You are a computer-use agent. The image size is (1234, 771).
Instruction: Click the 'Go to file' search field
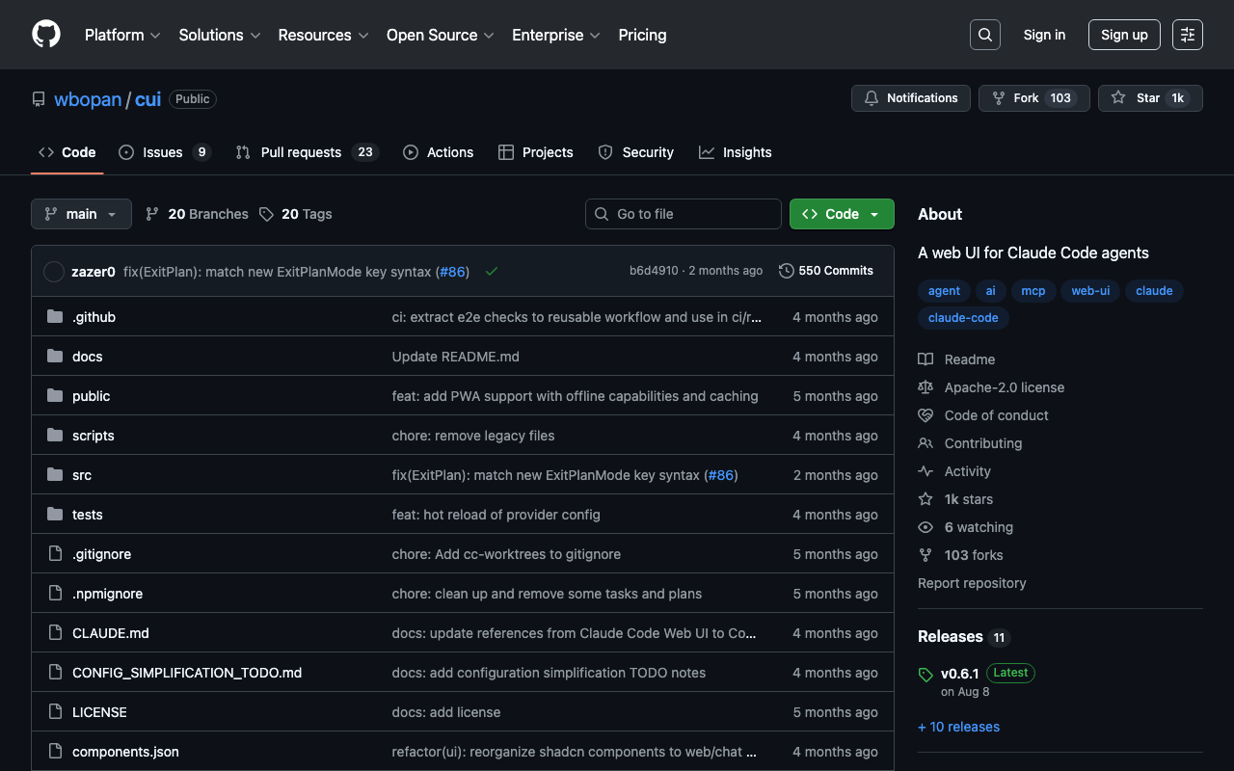coord(684,214)
